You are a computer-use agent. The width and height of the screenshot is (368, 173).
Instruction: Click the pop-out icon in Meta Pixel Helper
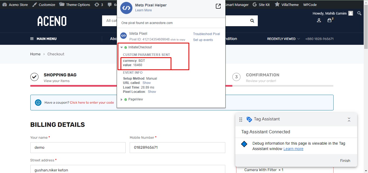[x=218, y=6]
